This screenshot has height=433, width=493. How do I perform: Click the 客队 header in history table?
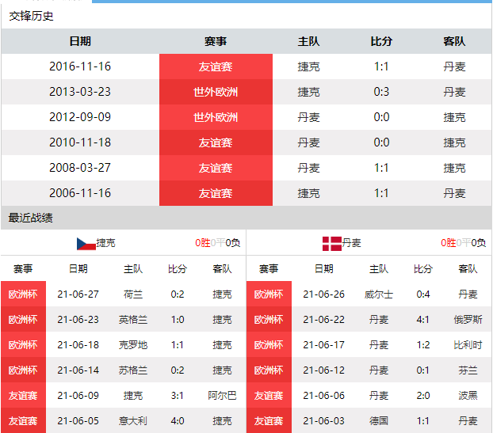[454, 41]
